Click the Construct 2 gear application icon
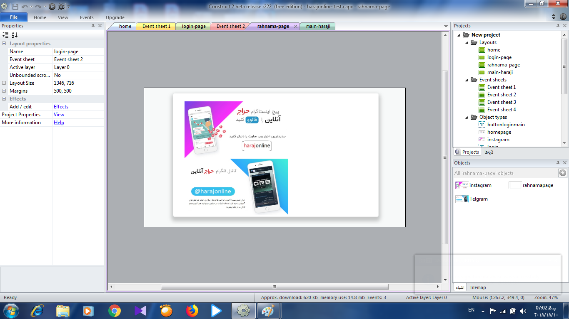 (x=5, y=6)
